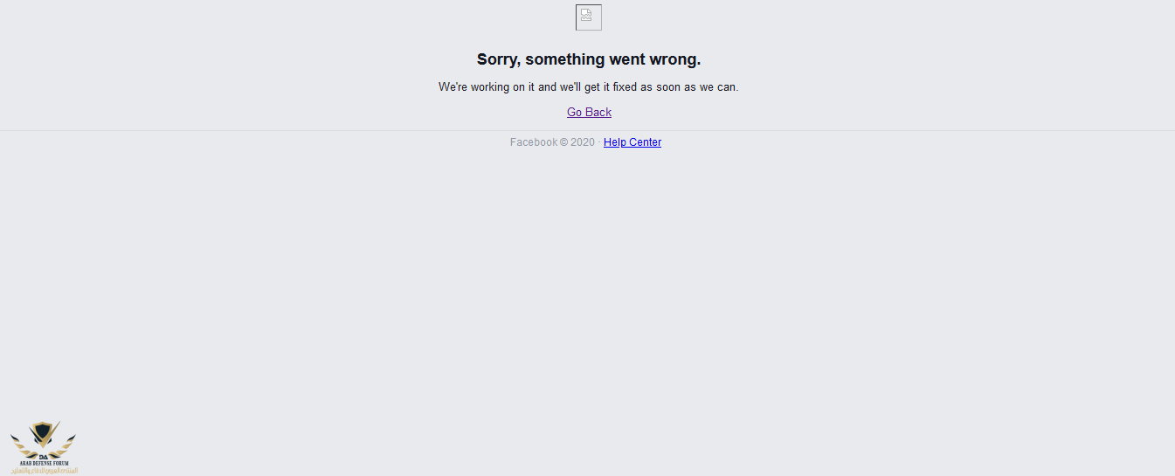Image resolution: width=1175 pixels, height=476 pixels.
Task: Click the word 'Sorry' in the heading
Action: tap(497, 59)
